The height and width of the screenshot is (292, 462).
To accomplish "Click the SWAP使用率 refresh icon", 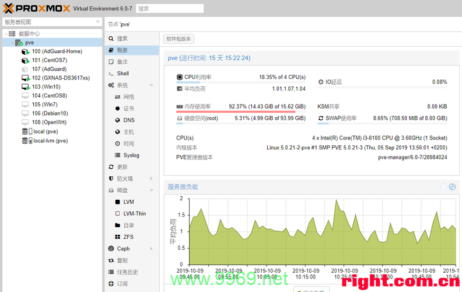I will pyautogui.click(x=321, y=119).
